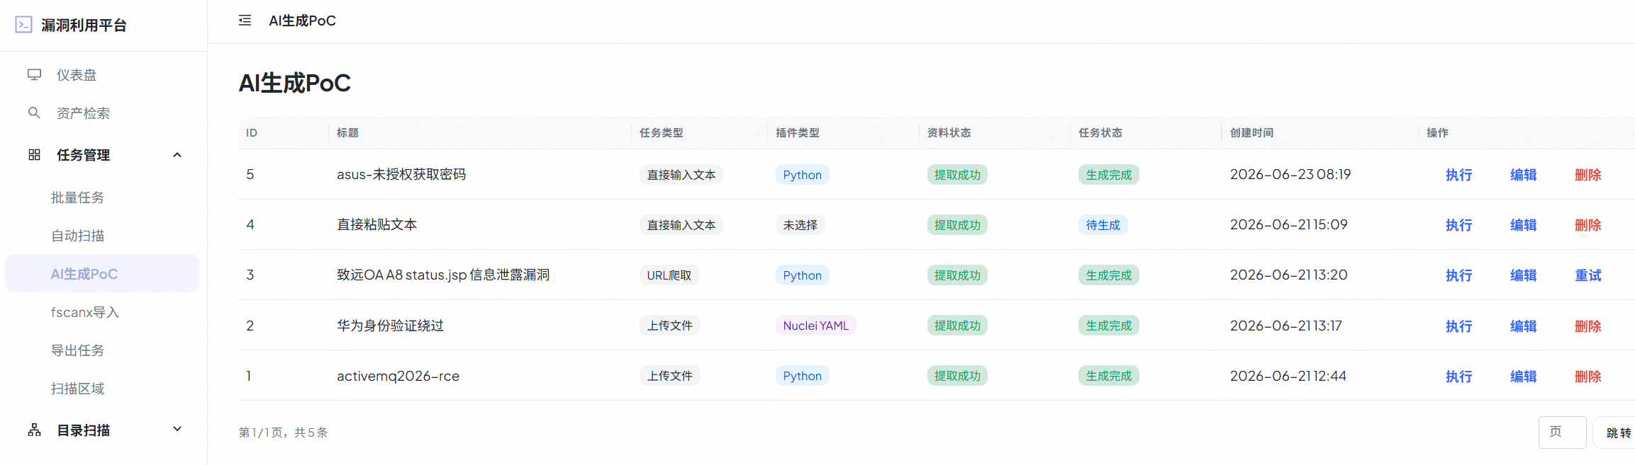
Task: Click the 上传文件 tag in 华为身份验证绕过 row
Action: click(669, 326)
